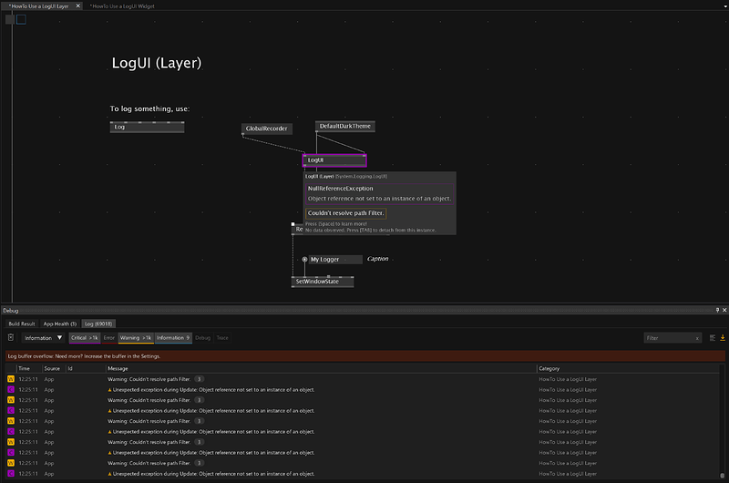The image size is (729, 483).
Task: Pin the Debug panel
Action: click(717, 310)
